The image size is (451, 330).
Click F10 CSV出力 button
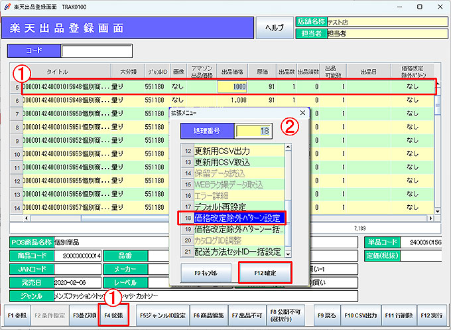pos(361,313)
